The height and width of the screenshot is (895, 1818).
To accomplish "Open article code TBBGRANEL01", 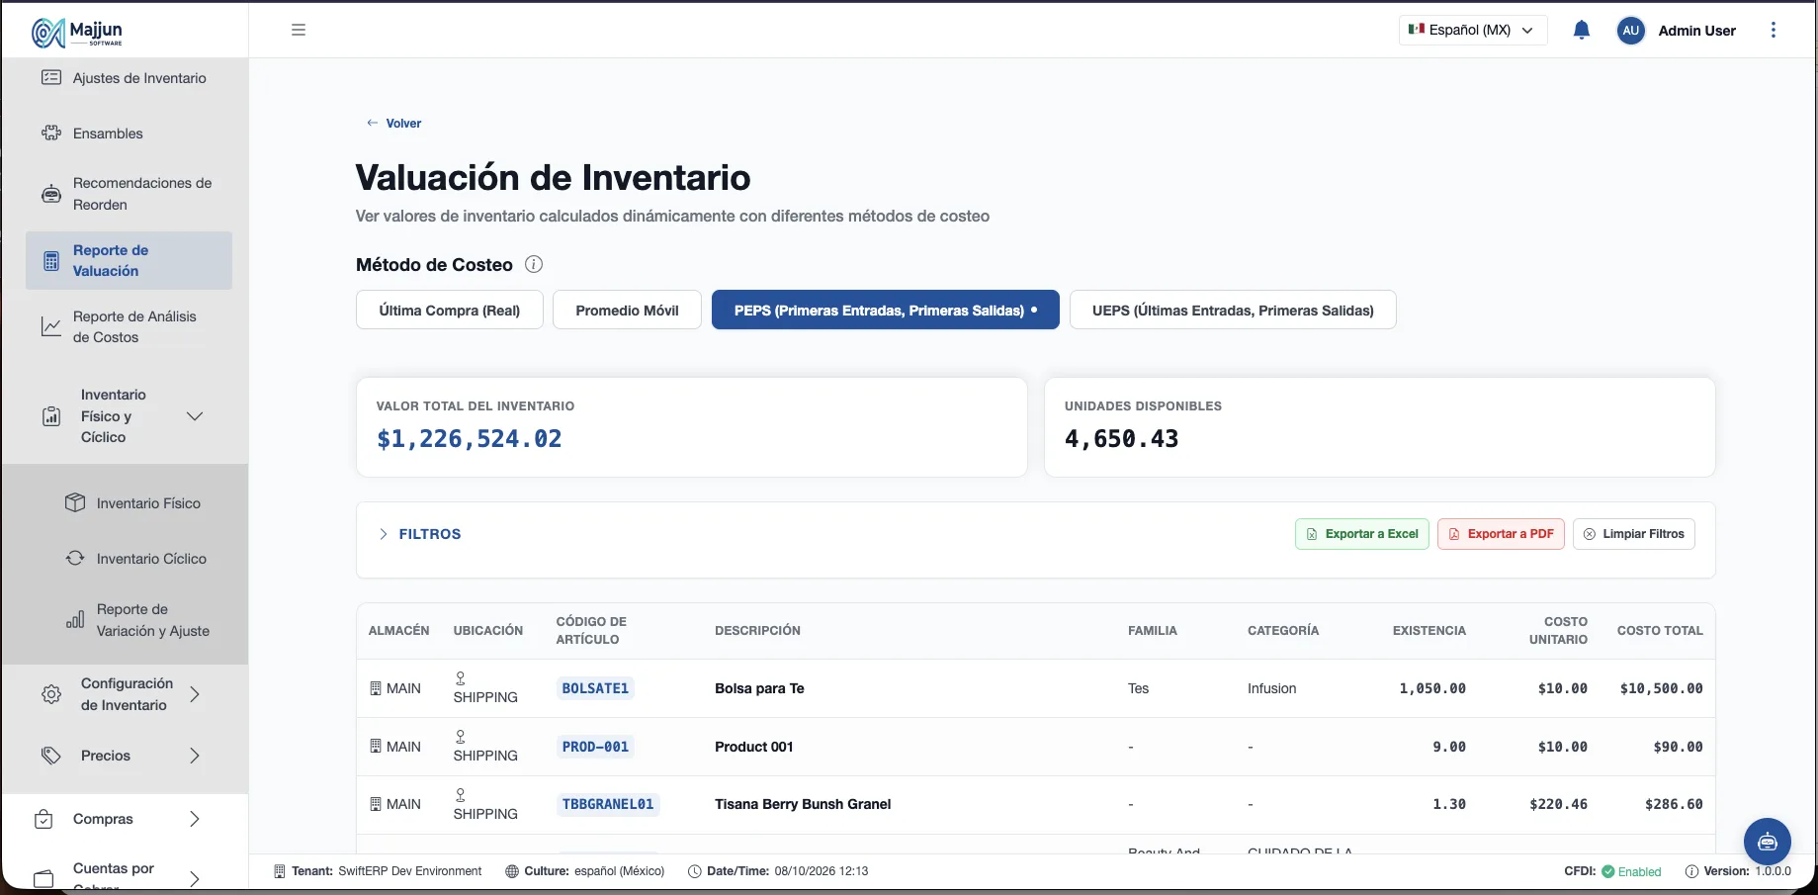I will [608, 804].
